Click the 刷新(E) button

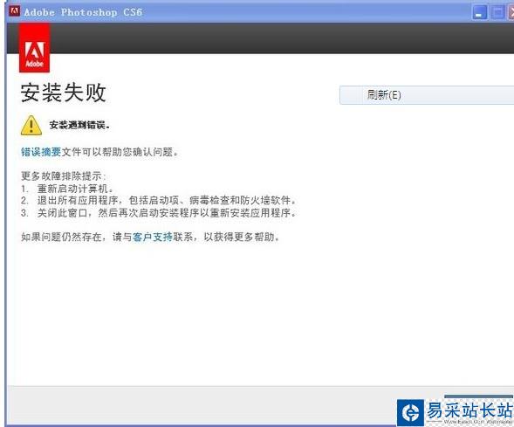427,95
